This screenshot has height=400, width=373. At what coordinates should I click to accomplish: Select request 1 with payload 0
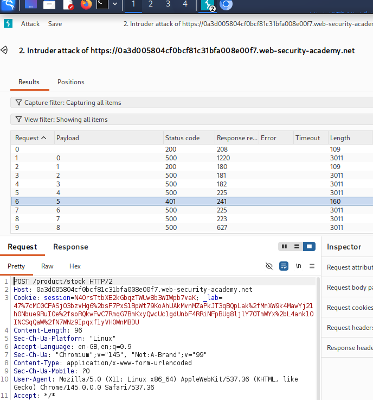tap(191, 158)
